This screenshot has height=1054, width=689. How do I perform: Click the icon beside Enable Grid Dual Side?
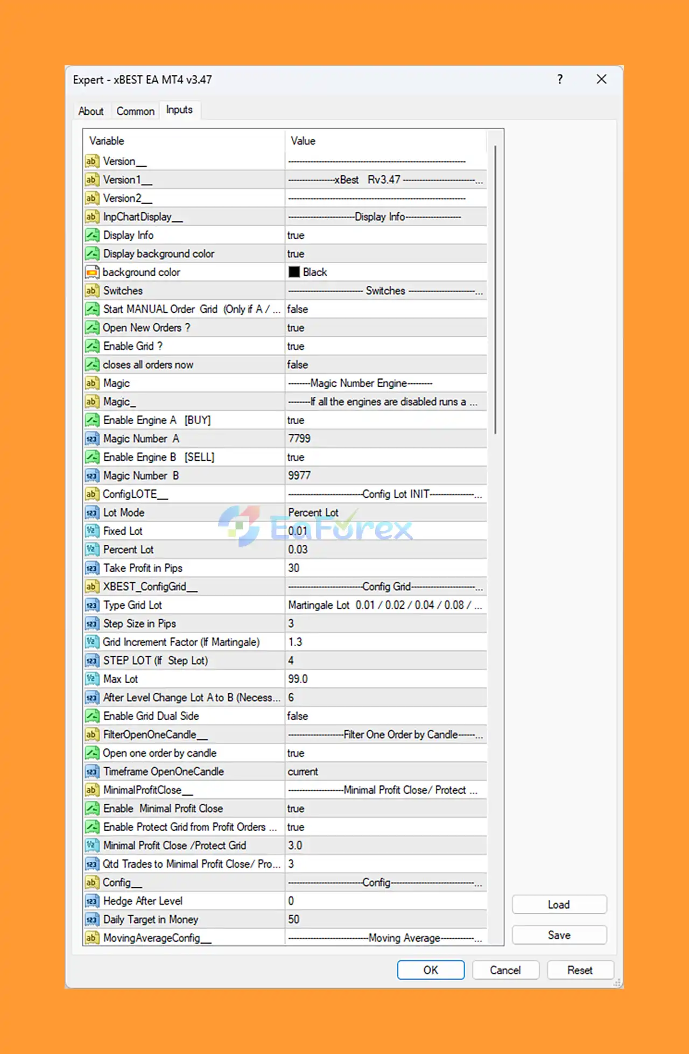coord(92,716)
